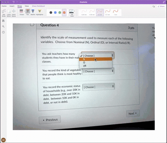Click the Redo arrow in title bar
The width and height of the screenshot is (167, 143).
pyautogui.click(x=17, y=2)
